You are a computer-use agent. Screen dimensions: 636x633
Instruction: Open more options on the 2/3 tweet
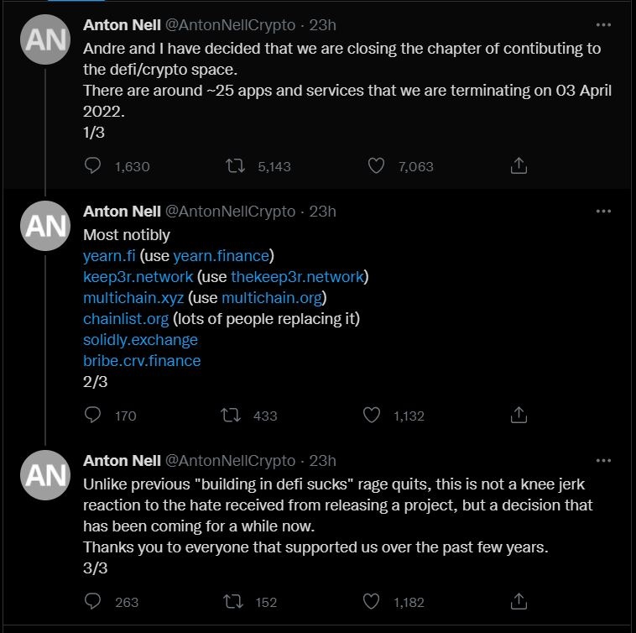(x=603, y=212)
